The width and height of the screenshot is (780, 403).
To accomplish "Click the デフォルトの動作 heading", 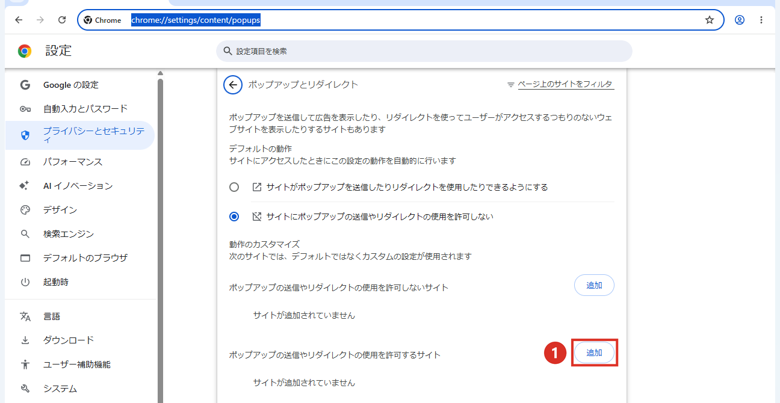I will click(260, 148).
